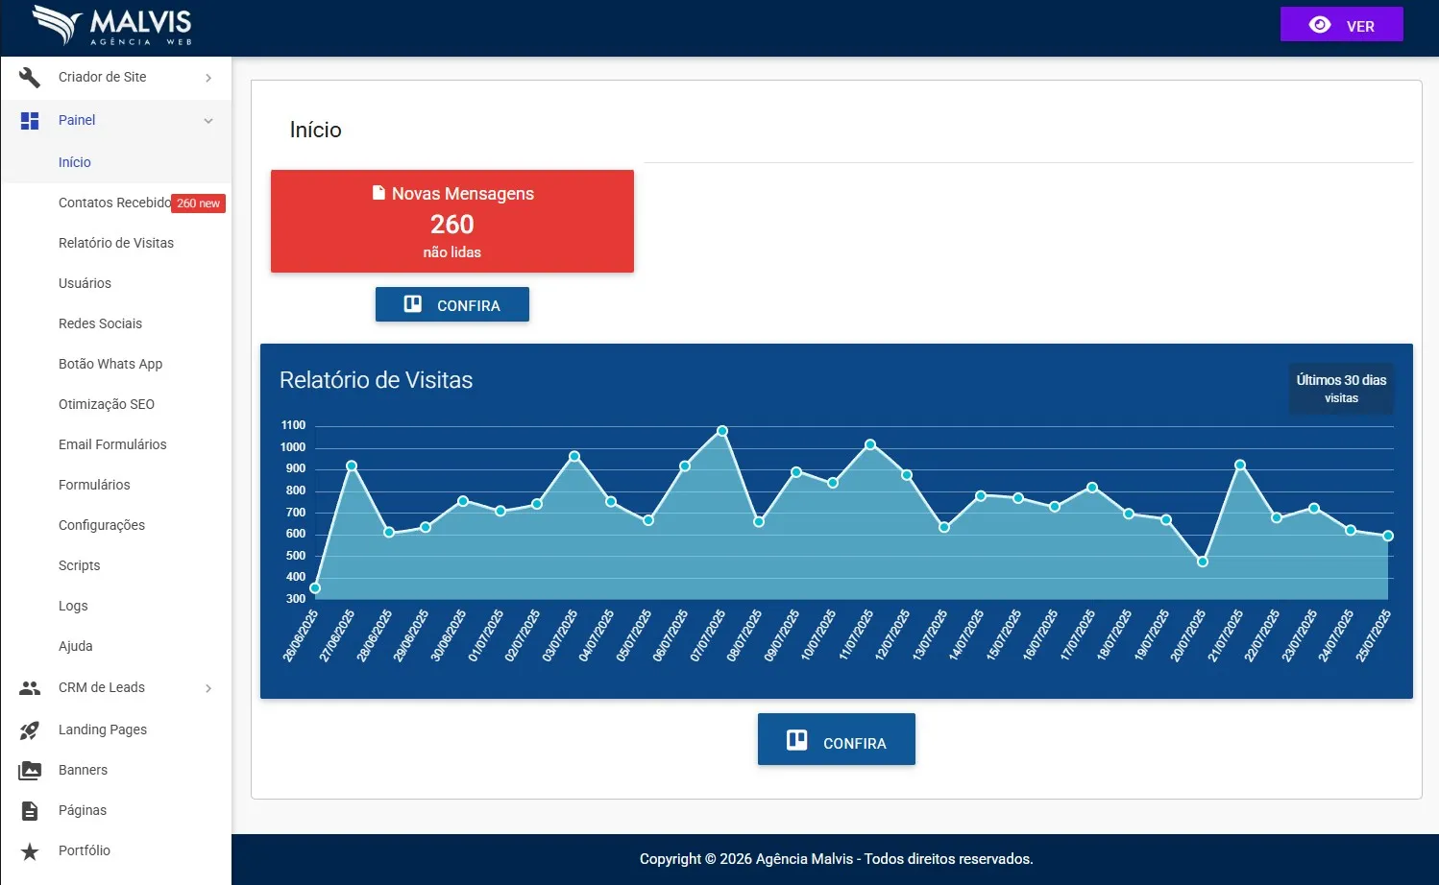Collapse the Painel menu chevron
This screenshot has width=1439, height=885.
(x=208, y=121)
